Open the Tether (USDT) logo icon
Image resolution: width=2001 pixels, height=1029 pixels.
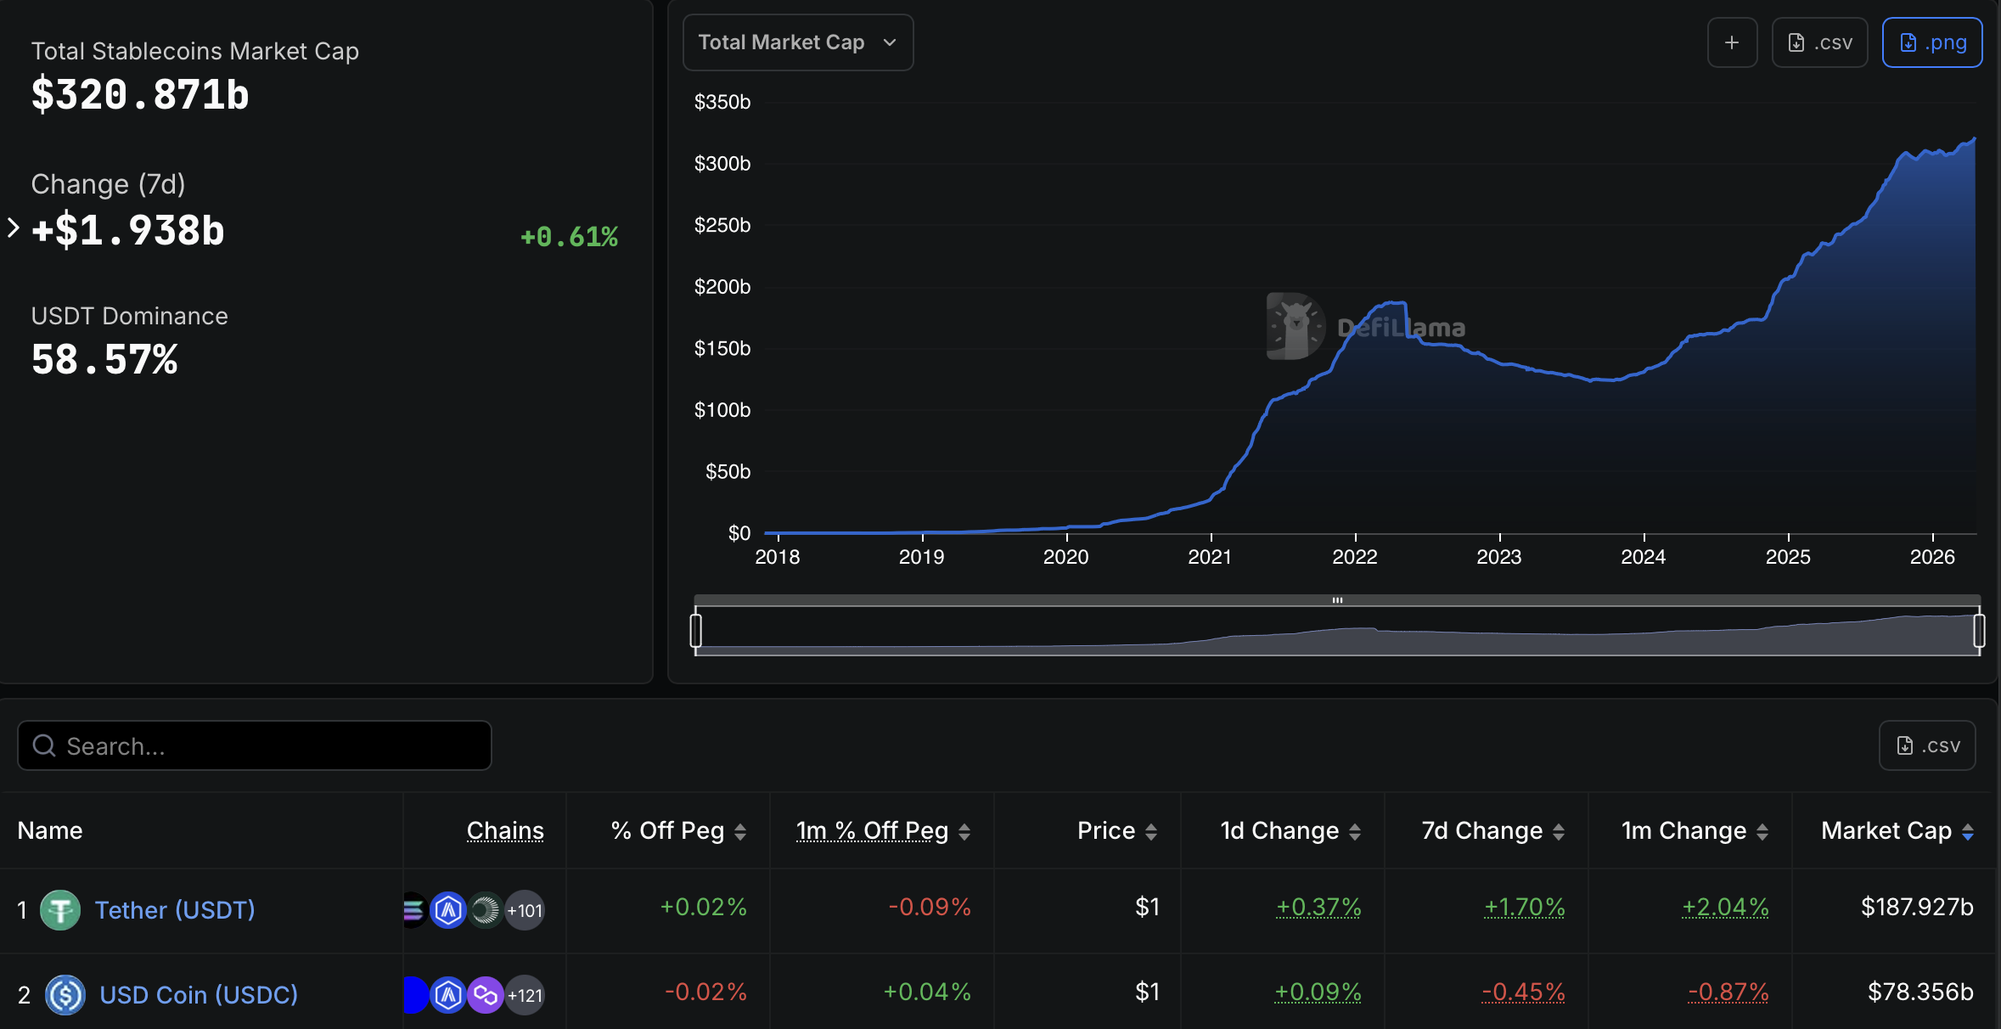pyautogui.click(x=61, y=909)
